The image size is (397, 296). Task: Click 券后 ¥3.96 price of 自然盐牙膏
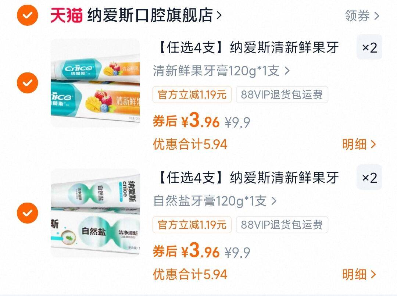[186, 250]
